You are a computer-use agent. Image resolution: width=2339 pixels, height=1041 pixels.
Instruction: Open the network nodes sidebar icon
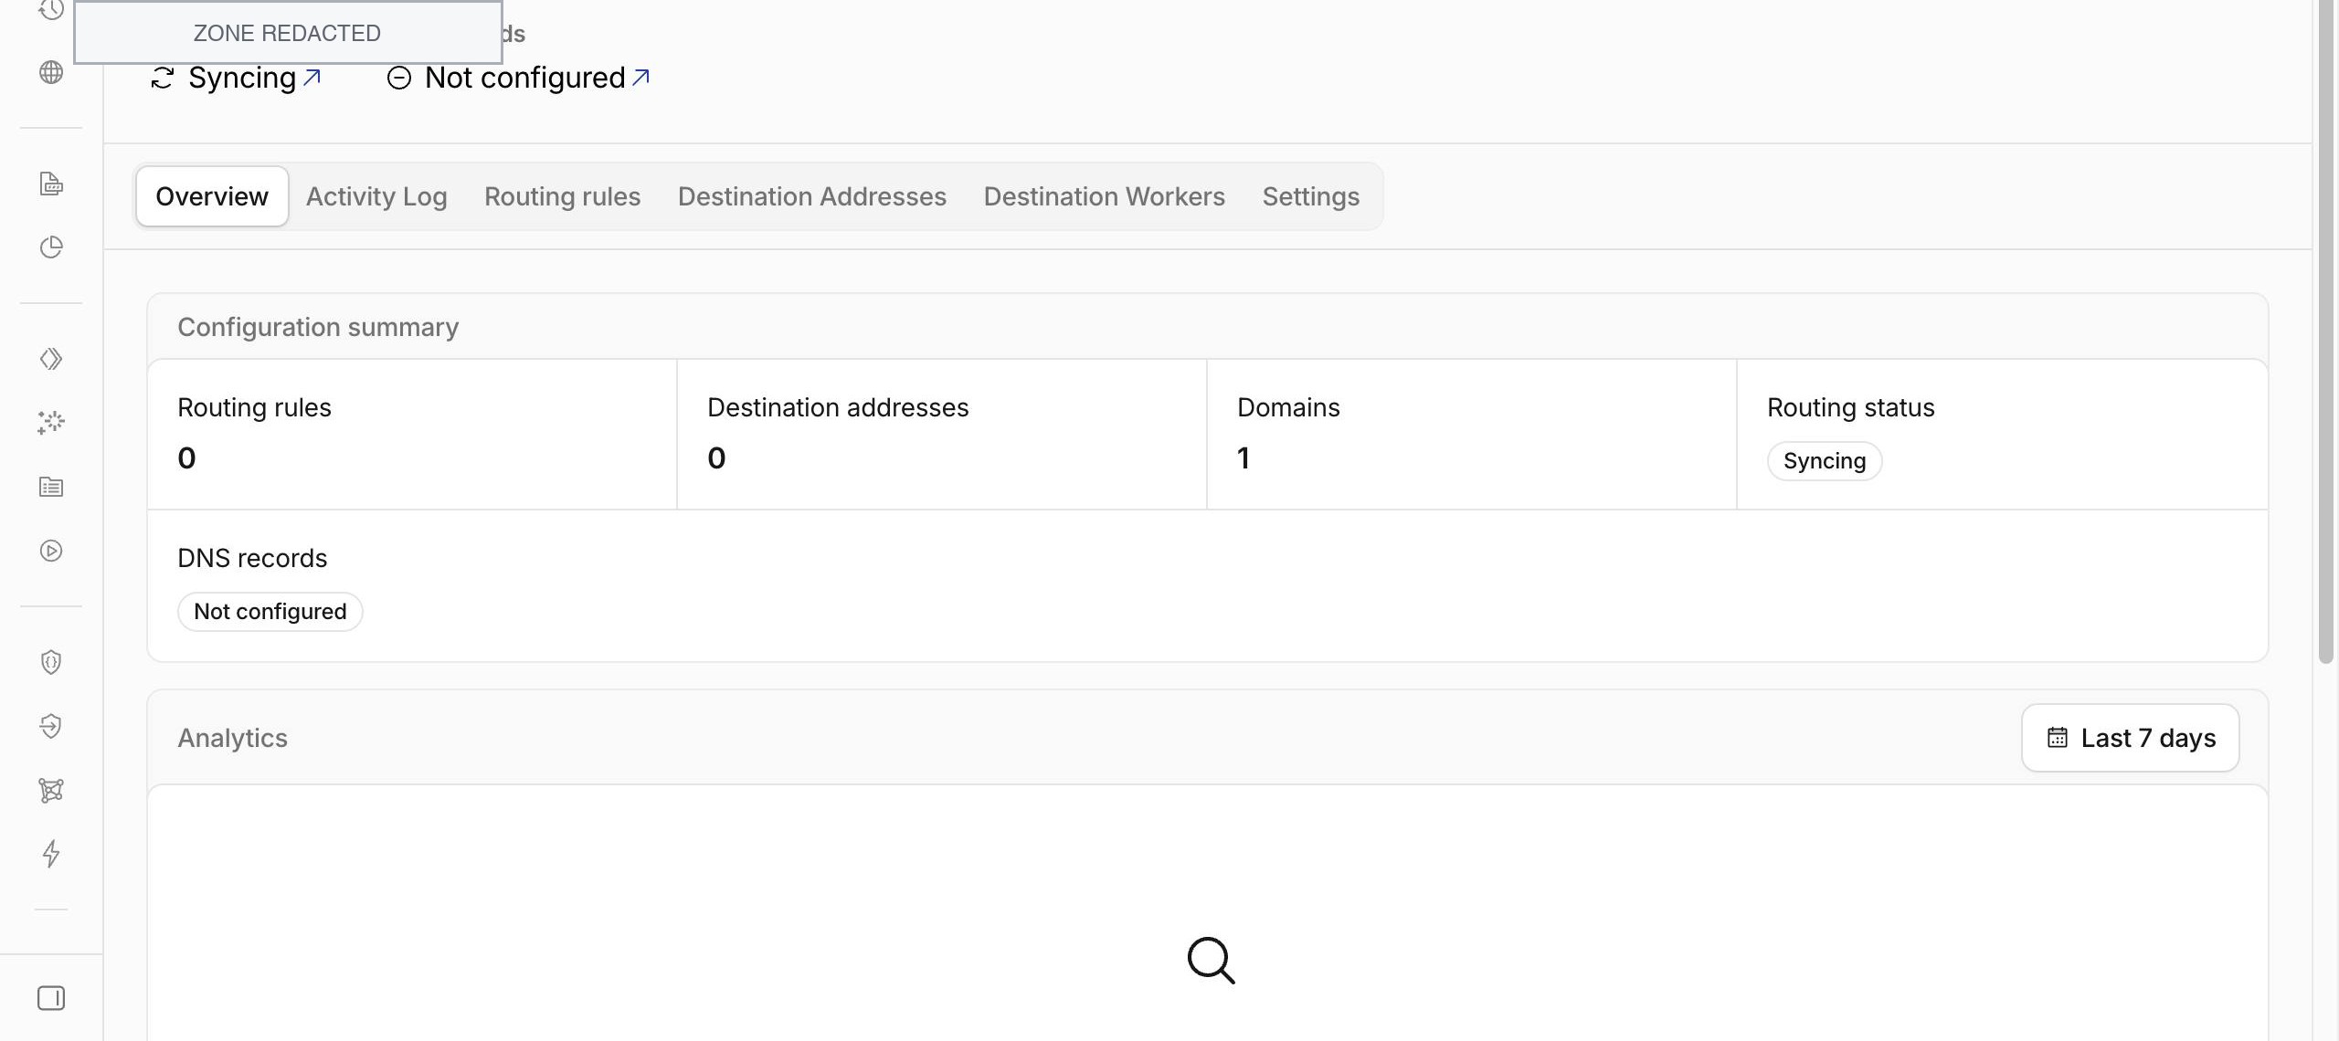coord(51,790)
